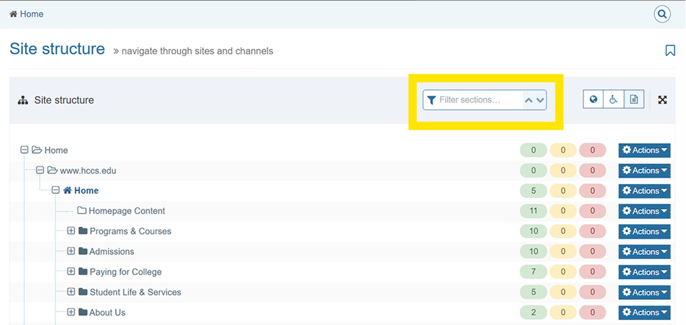This screenshot has height=325, width=686.
Task: Toggle fullscreen expand arrows icon
Action: point(662,100)
